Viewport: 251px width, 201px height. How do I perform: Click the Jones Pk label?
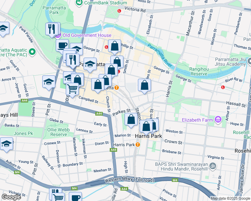coord(23,133)
